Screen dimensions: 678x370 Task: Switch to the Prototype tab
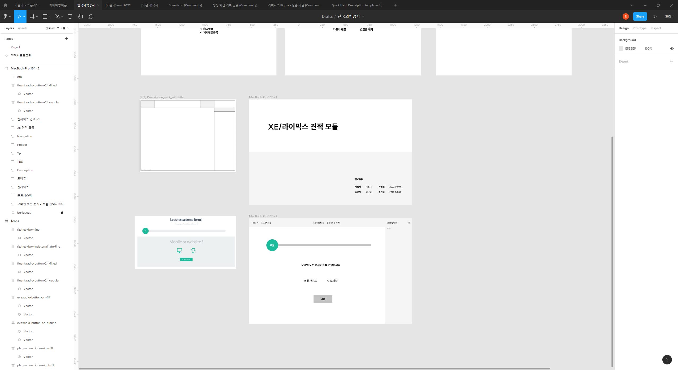coord(639,28)
